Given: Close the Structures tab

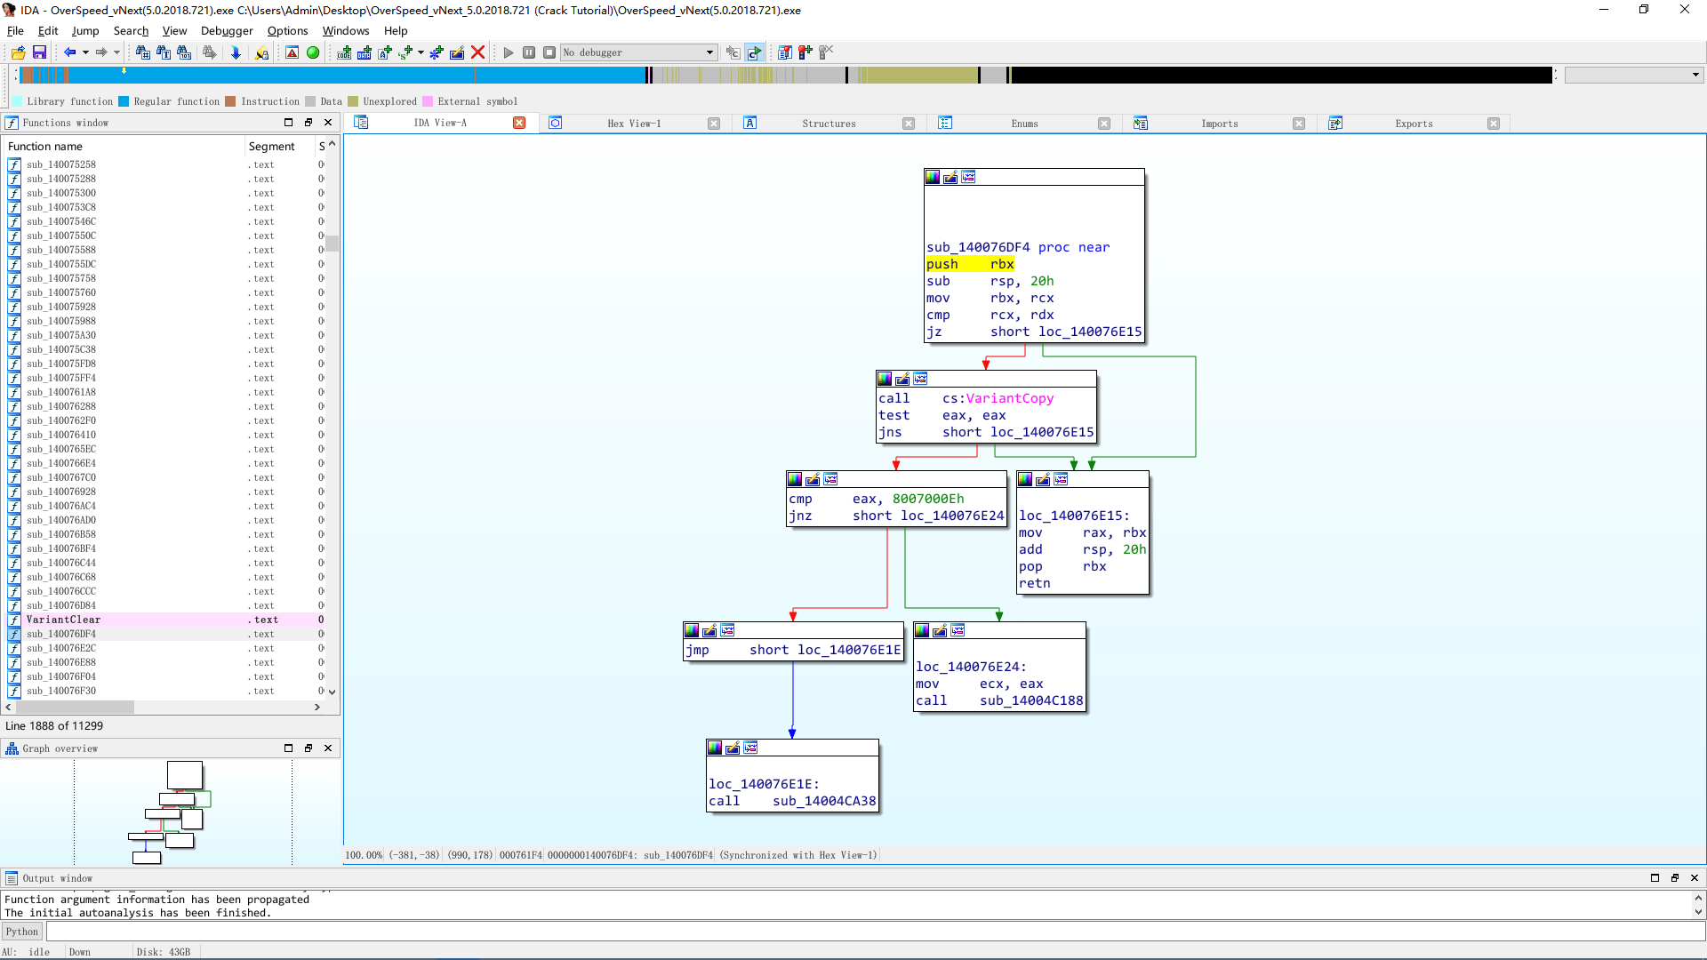Looking at the screenshot, I should click(908, 124).
